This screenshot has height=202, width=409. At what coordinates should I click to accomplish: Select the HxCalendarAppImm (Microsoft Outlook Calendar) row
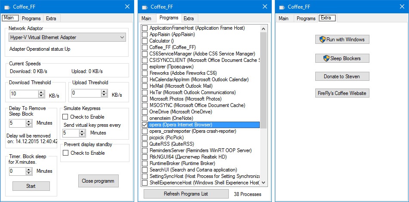point(200,80)
